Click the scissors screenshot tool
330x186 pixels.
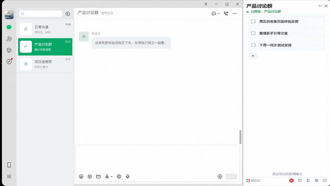[107, 177]
